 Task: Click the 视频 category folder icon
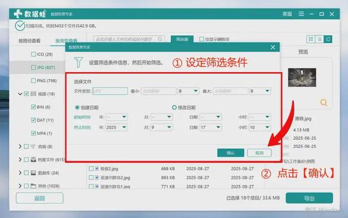[33, 94]
